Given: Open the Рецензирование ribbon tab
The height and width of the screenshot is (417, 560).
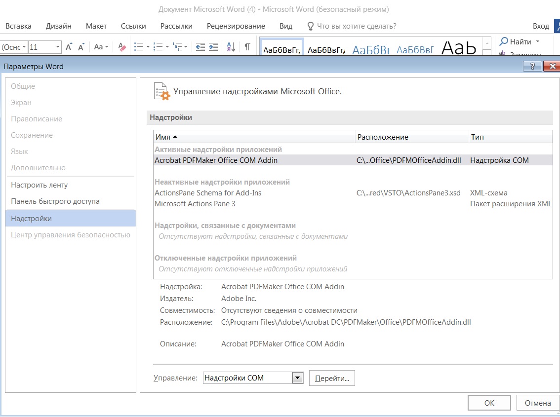Looking at the screenshot, I should tap(236, 26).
